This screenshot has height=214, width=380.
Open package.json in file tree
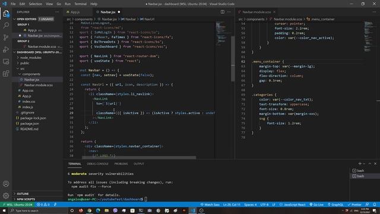point(37,124)
